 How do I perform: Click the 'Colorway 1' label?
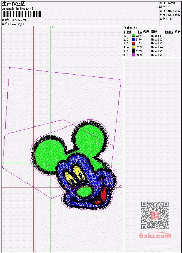tap(17, 24)
